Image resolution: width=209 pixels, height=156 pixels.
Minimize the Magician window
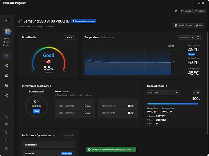[195, 3]
